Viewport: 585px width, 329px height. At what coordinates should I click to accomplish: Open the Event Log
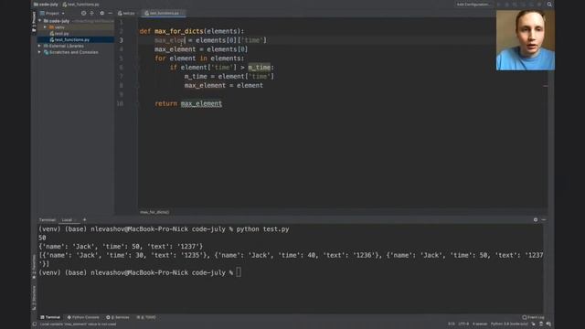pyautogui.click(x=533, y=317)
